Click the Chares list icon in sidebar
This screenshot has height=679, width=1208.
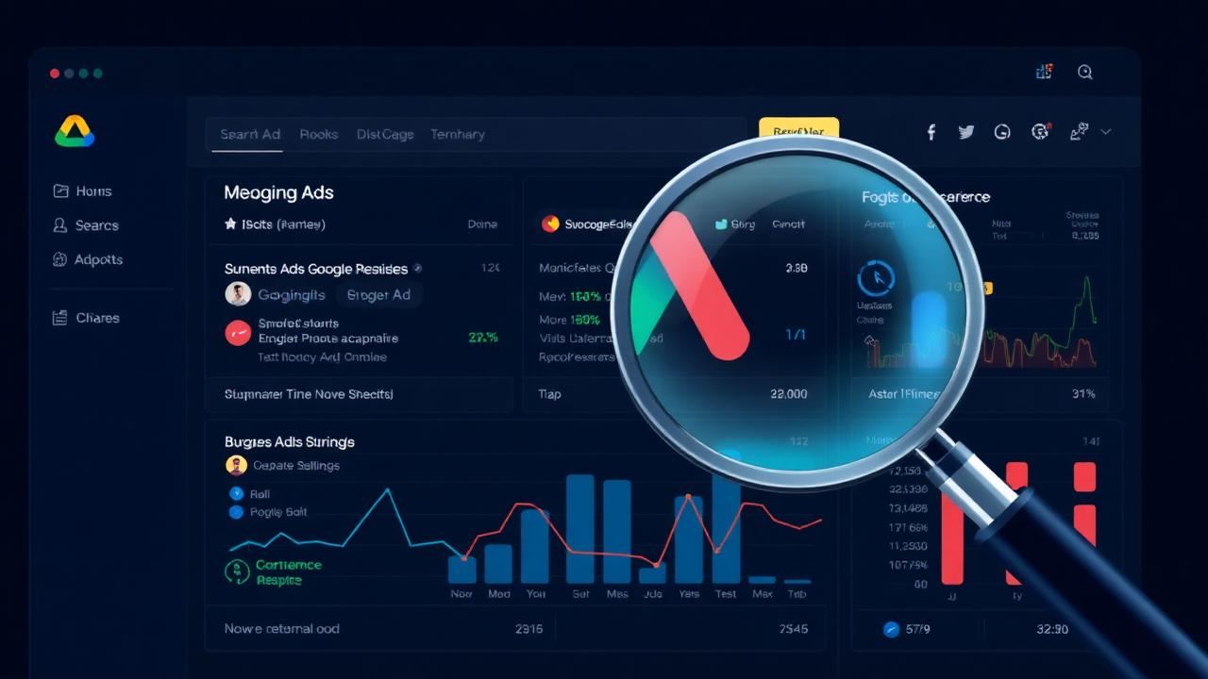[x=59, y=318]
